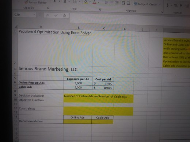This screenshot has height=142, width=190.
Task: Apply the red Font Color
Action: (x=95, y=2)
